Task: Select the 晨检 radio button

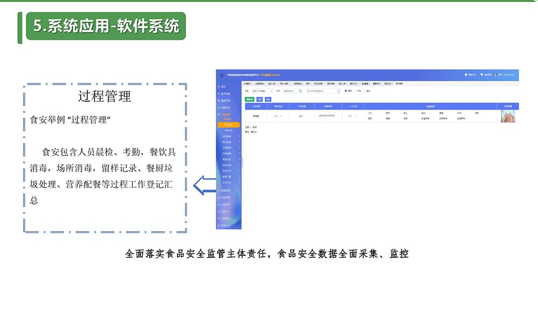Action: point(346,91)
